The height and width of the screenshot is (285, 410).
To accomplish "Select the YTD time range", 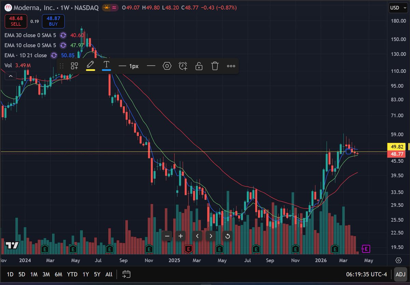I will click(72, 274).
